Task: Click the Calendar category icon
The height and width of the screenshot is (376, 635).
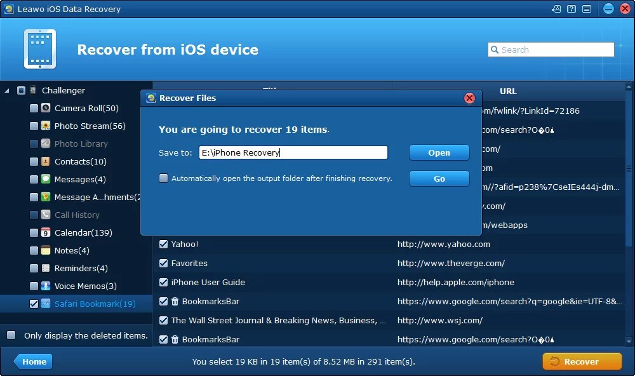Action: tap(46, 232)
